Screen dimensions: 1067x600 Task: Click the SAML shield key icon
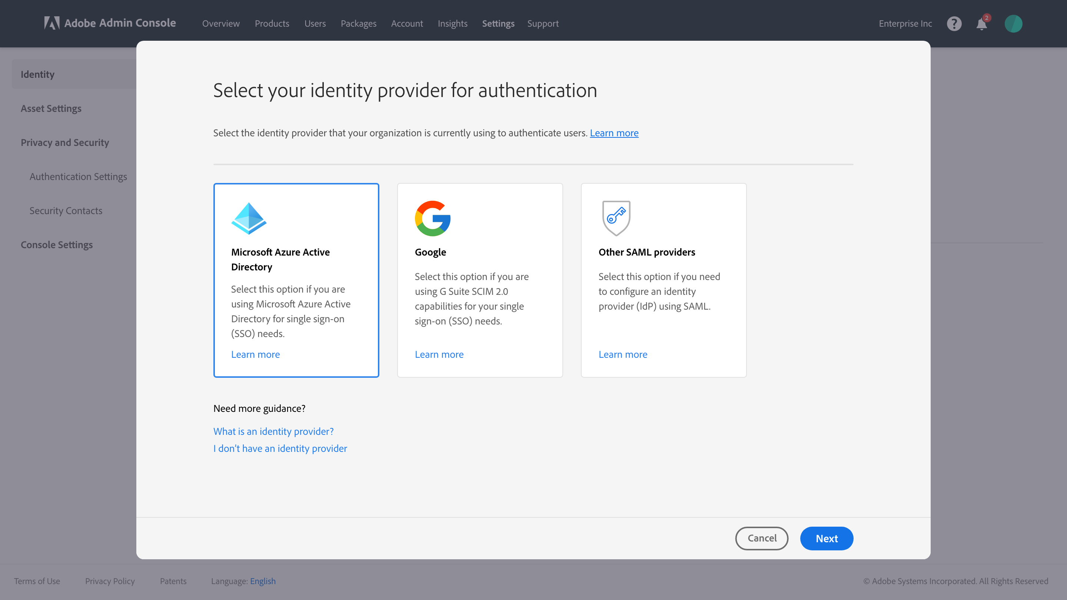point(616,218)
